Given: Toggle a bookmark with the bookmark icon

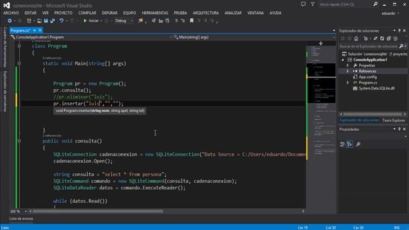Looking at the screenshot, I should coord(192,20).
